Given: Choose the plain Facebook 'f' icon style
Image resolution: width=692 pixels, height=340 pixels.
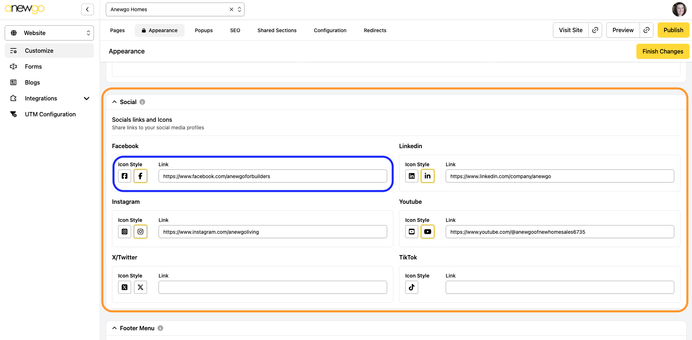Looking at the screenshot, I should tap(140, 176).
